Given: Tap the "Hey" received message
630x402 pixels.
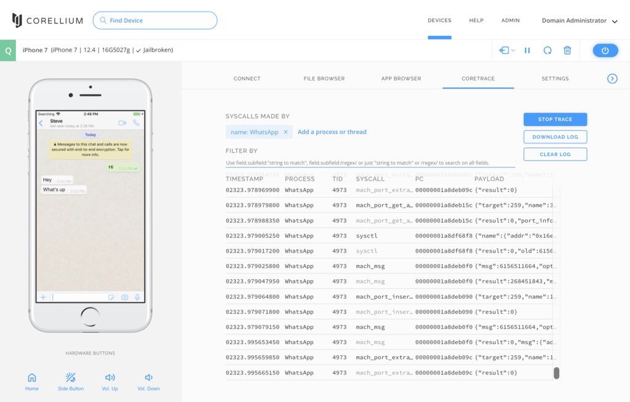Looking at the screenshot, I should coord(57,180).
